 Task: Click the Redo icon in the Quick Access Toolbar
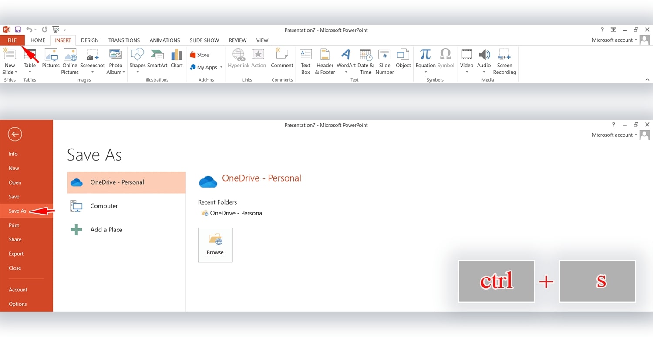coord(44,30)
